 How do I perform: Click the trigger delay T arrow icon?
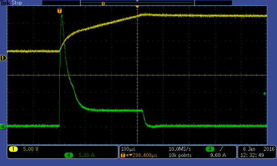tap(126, 155)
